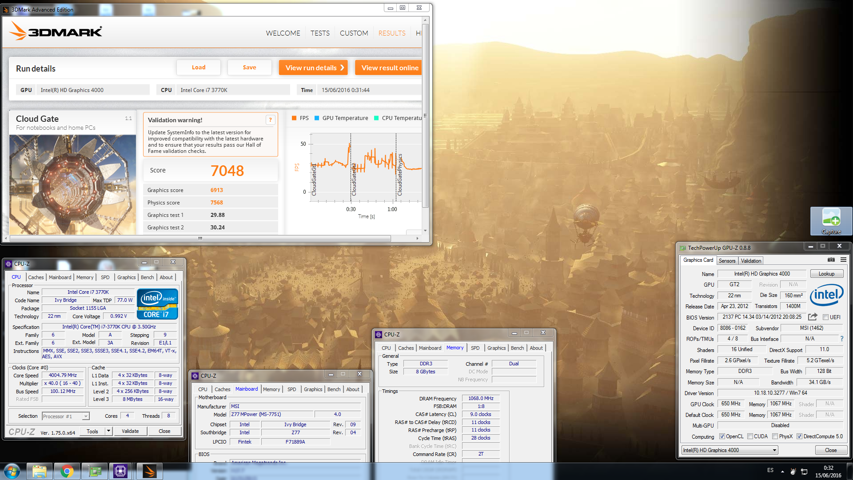853x480 pixels.
Task: Click View result online button
Action: 389,68
